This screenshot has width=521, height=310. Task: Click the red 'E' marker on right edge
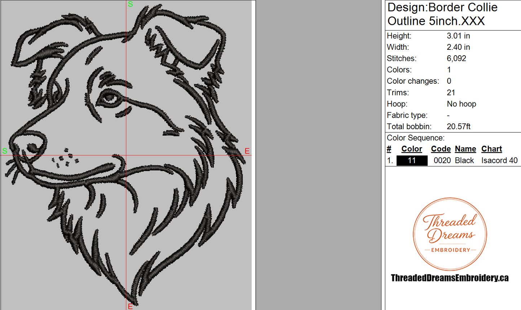(x=247, y=151)
